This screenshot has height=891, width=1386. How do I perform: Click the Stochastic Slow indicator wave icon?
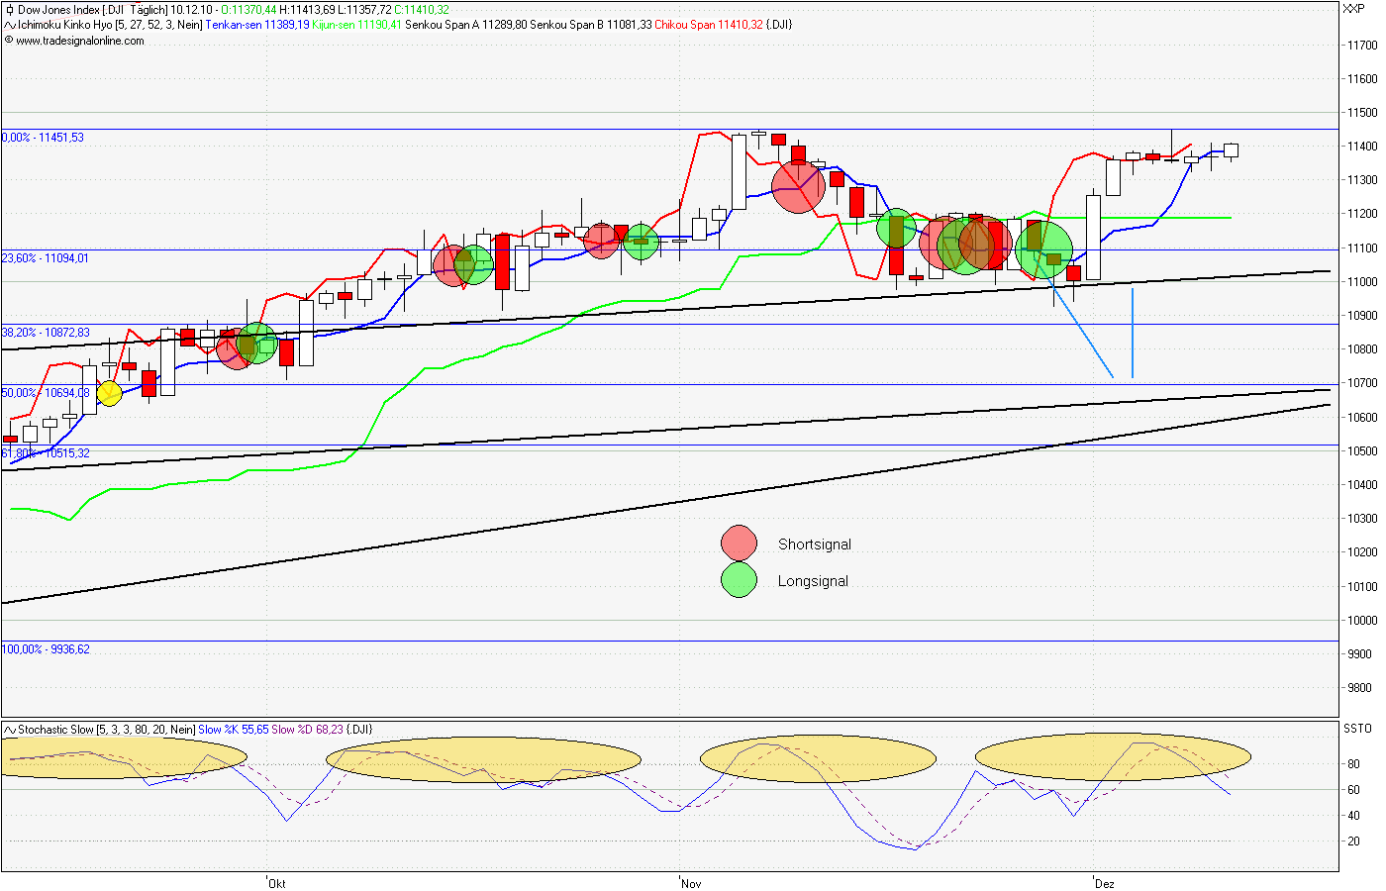[8, 728]
